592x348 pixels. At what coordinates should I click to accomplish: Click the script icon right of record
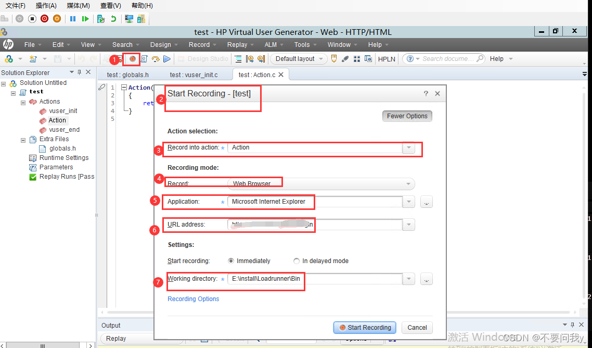144,59
